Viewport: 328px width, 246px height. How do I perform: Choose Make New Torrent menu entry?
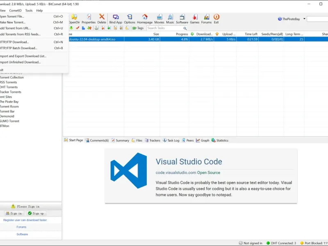click(32, 22)
